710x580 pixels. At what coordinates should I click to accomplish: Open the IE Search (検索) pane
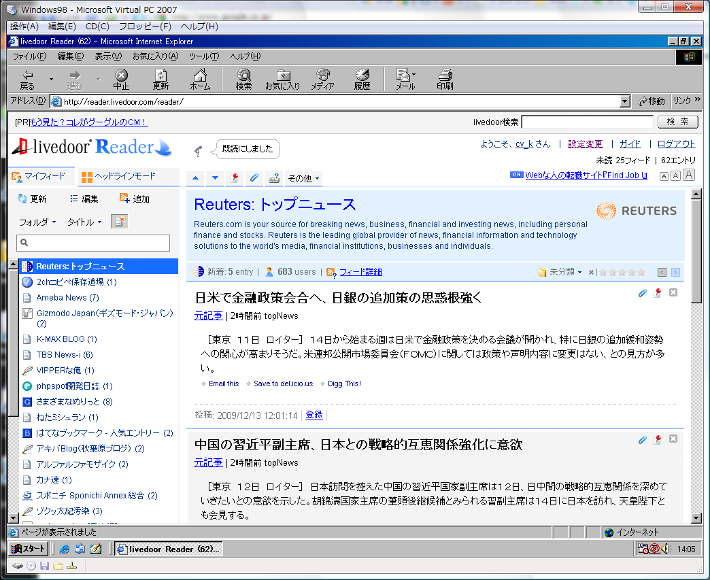(x=243, y=80)
